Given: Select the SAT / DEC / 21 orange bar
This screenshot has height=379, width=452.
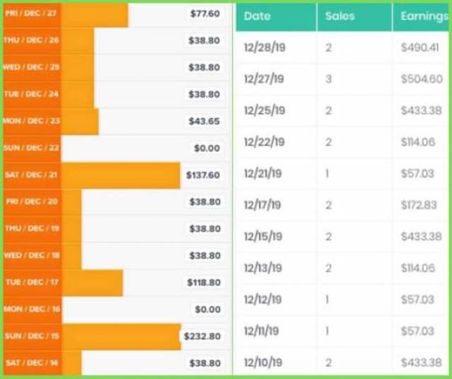Looking at the screenshot, I should pyautogui.click(x=120, y=175).
